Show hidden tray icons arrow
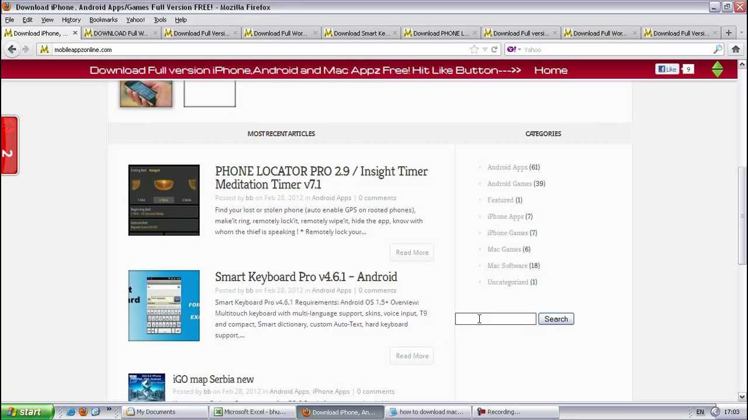 tap(715, 412)
